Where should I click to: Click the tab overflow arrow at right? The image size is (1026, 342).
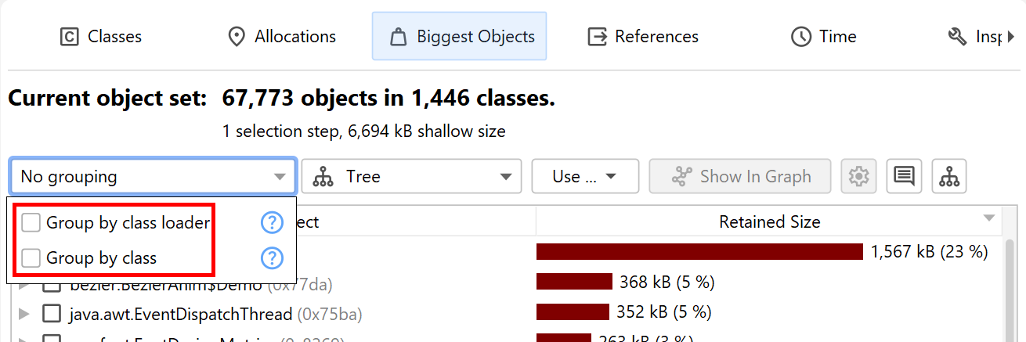point(1010,36)
